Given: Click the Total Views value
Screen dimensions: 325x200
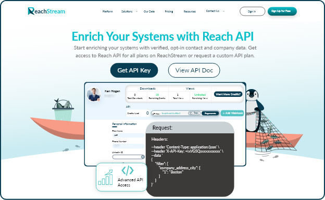Looking at the screenshot, I should click(178, 95).
